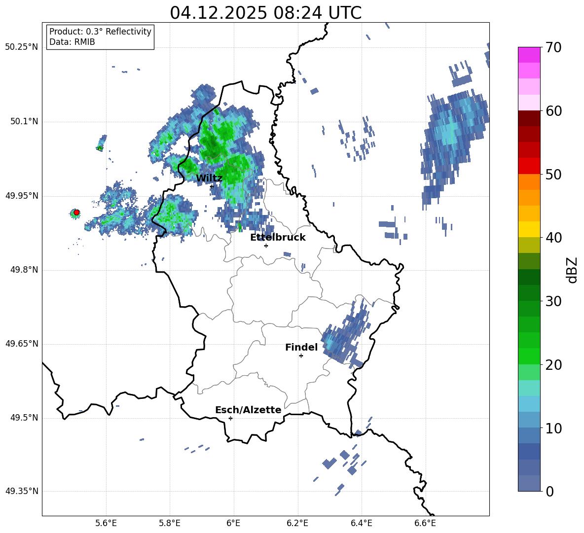Click the red radar location dot
The image size is (584, 533).
coord(76,213)
